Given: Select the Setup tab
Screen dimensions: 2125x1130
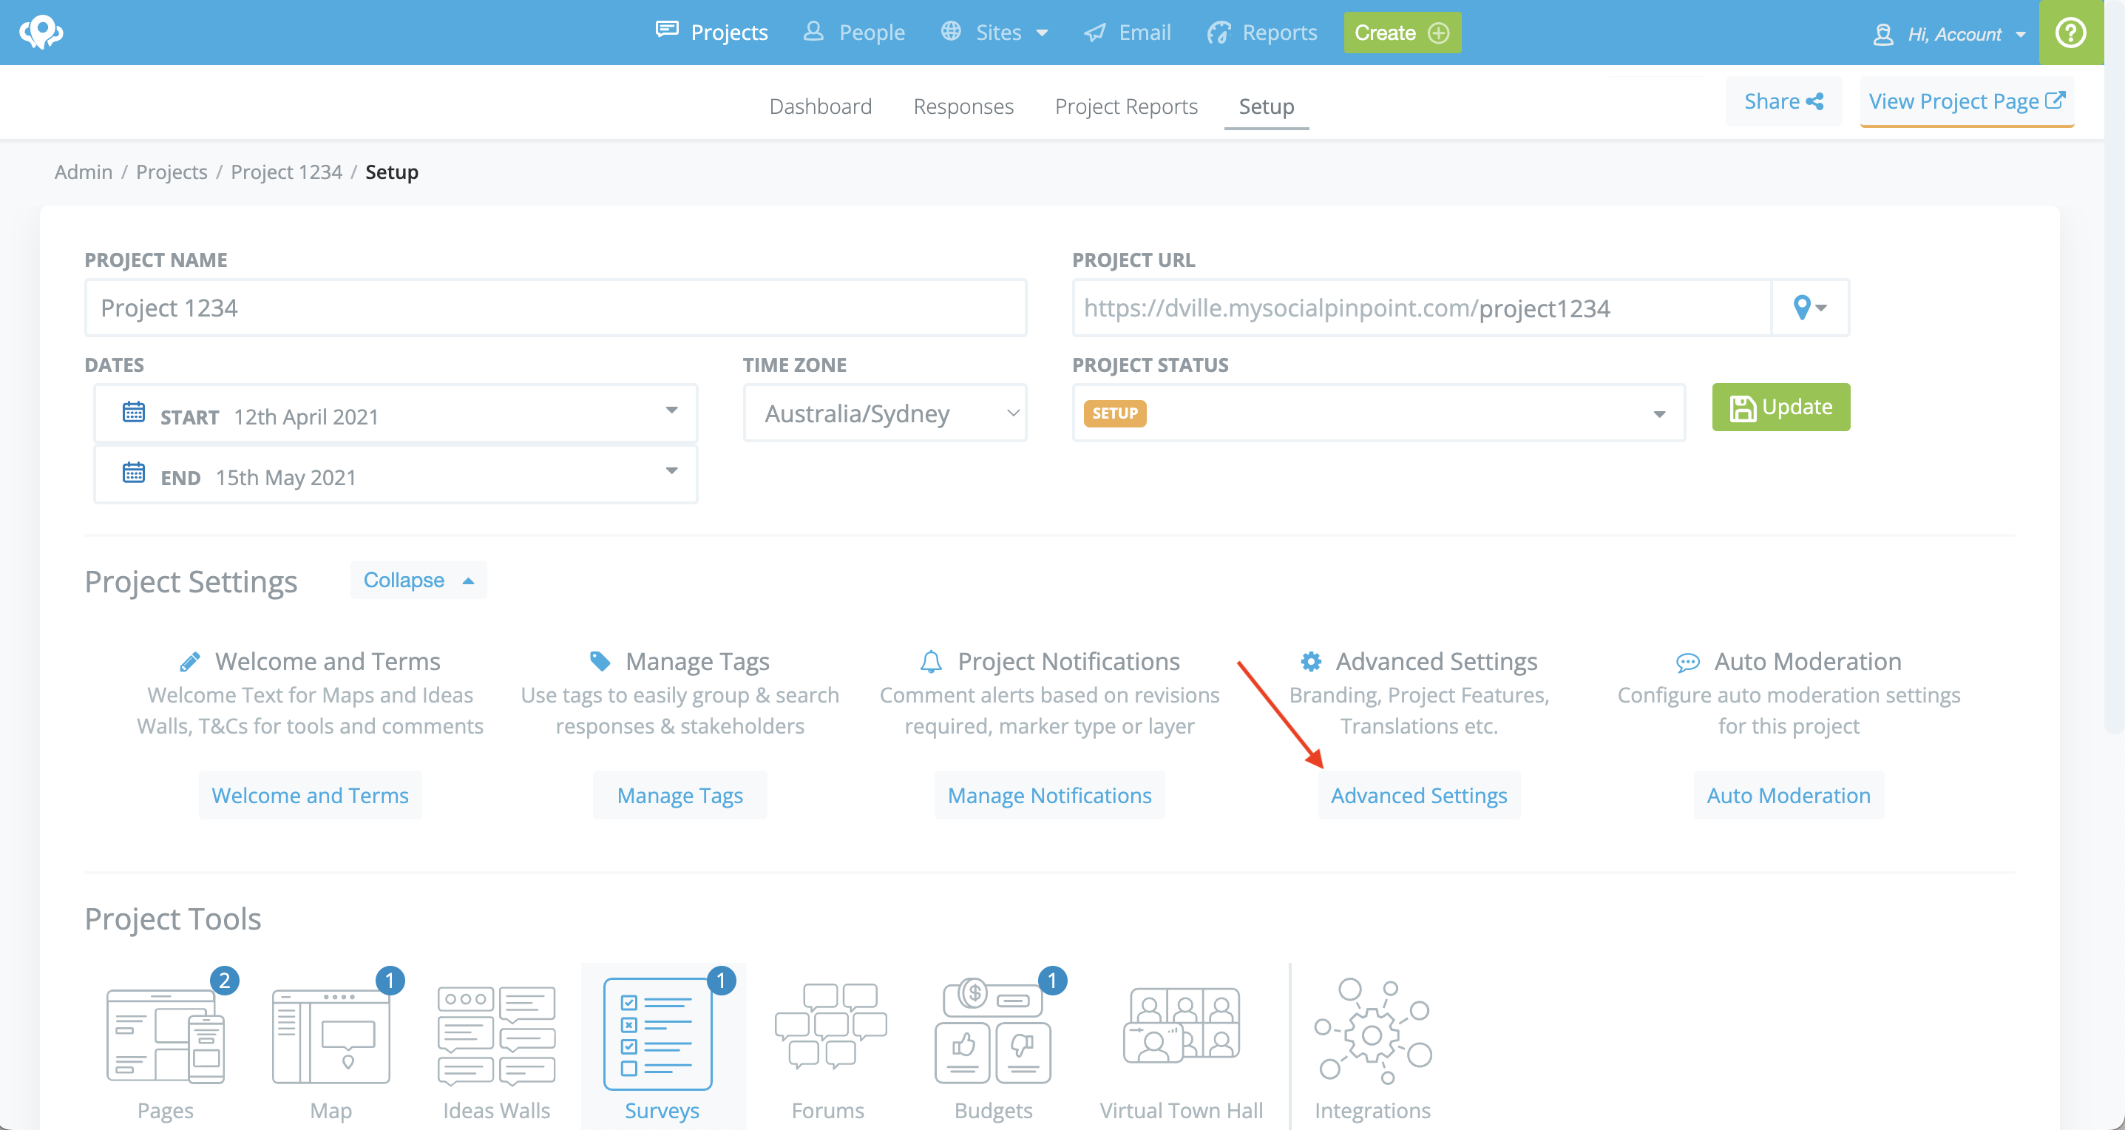Looking at the screenshot, I should (x=1267, y=106).
